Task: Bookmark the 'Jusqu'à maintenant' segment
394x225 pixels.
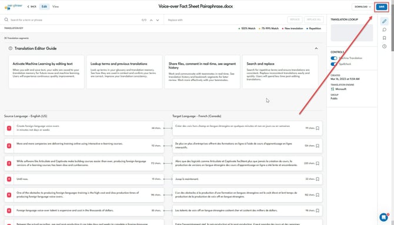Action: tap(318, 179)
